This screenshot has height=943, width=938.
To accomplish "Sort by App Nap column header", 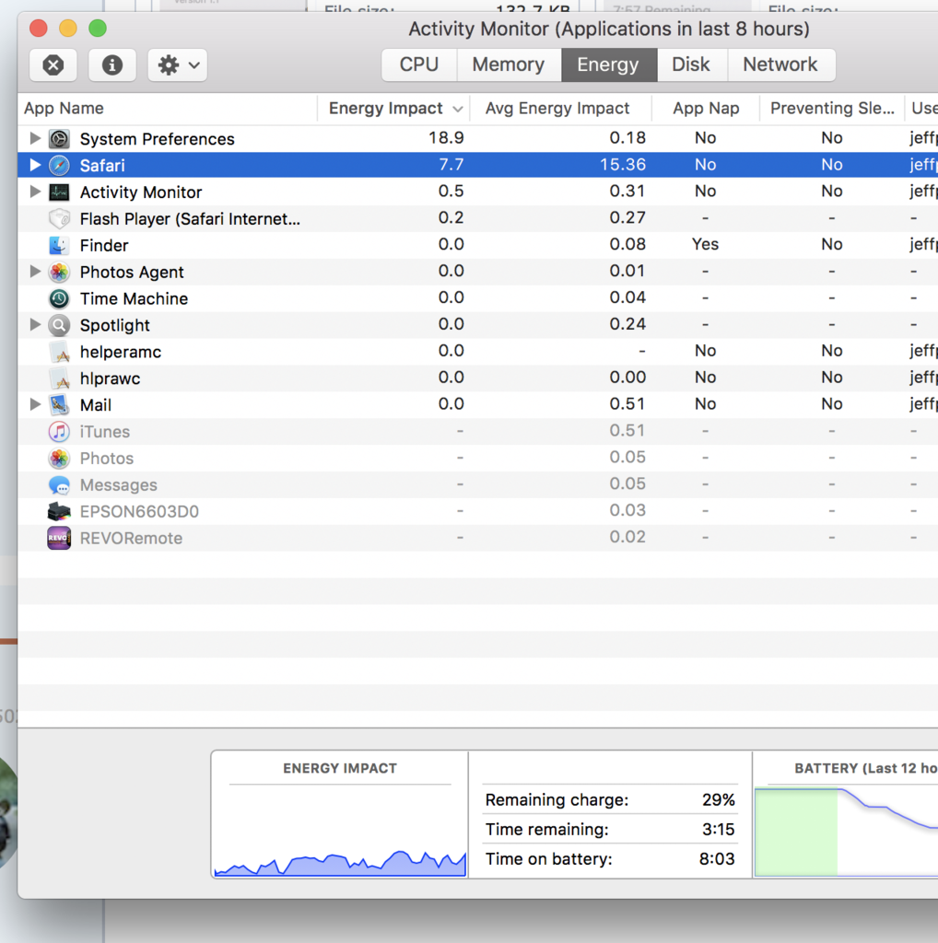I will tap(706, 109).
